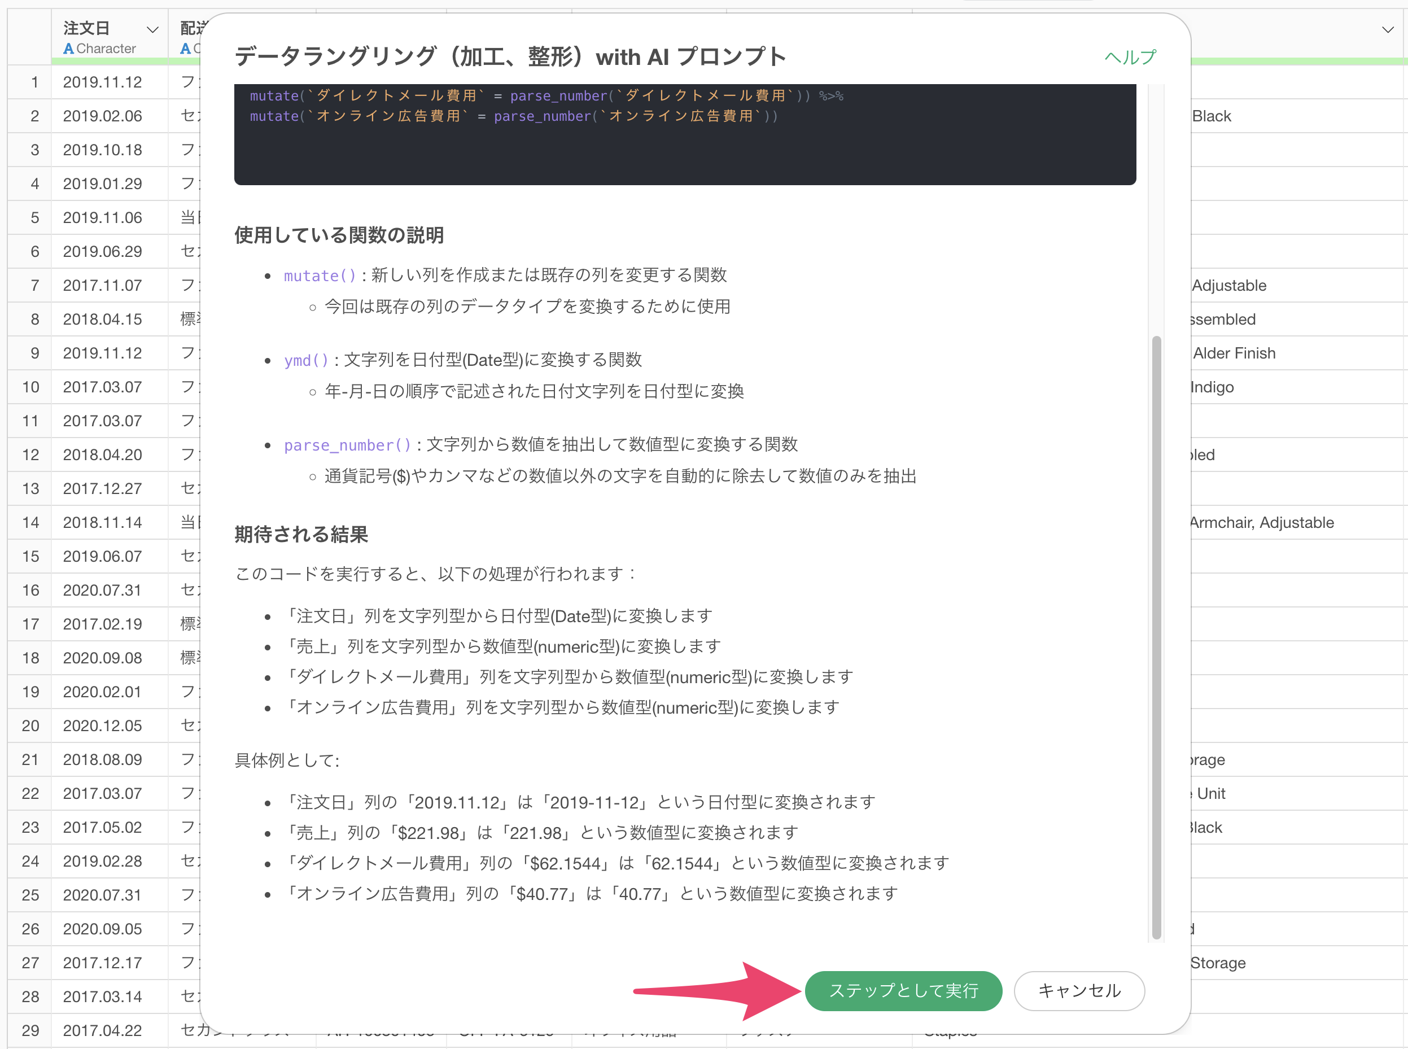Click the 注文日 column header name
Viewport: 1408px width, 1049px height.
(87, 29)
